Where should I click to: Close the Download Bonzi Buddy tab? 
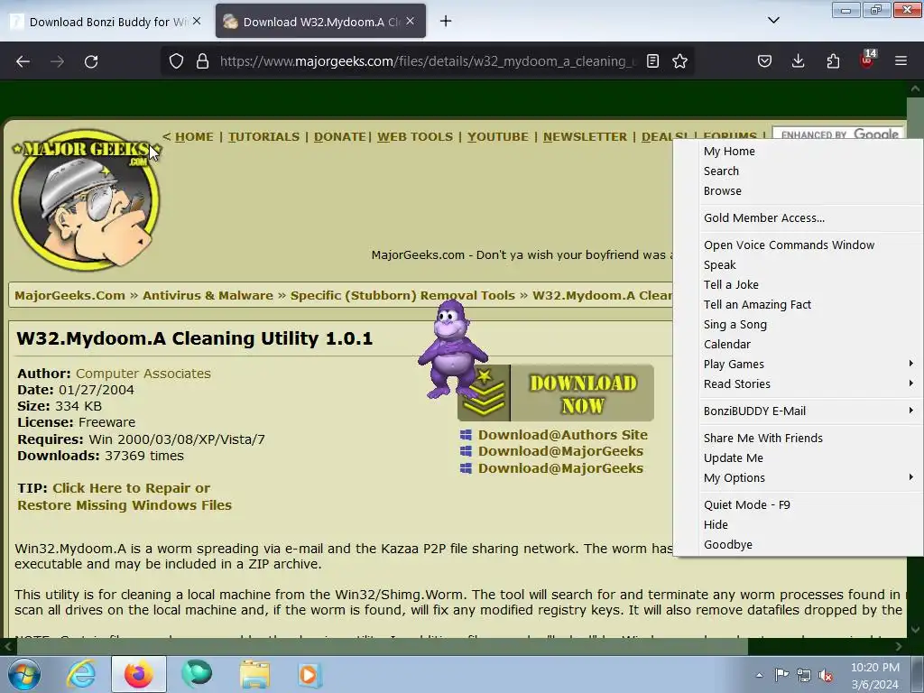point(197,22)
